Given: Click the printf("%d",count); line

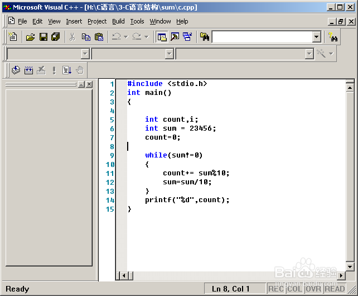Looking at the screenshot, I should 187,200.
